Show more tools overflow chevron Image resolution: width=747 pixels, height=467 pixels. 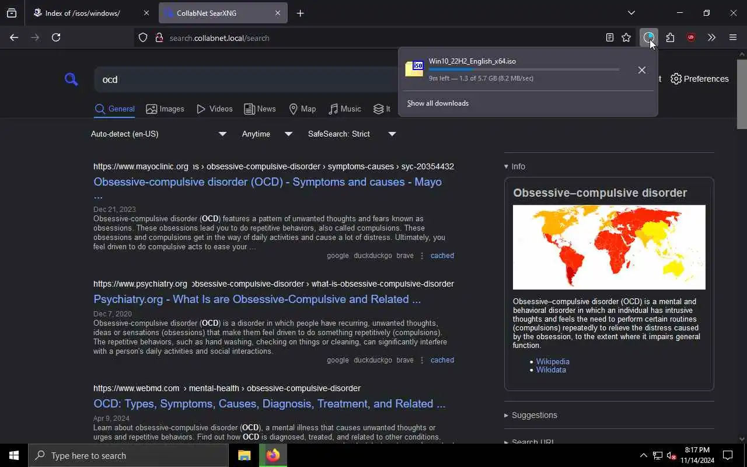711,37
